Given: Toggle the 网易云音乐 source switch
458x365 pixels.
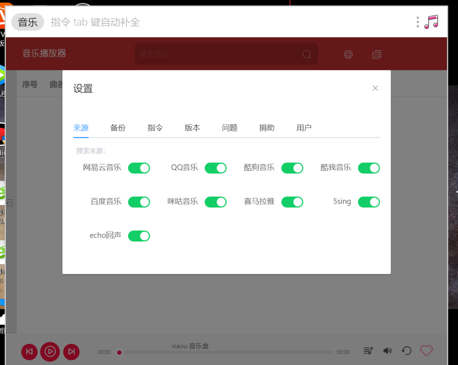Looking at the screenshot, I should (139, 168).
